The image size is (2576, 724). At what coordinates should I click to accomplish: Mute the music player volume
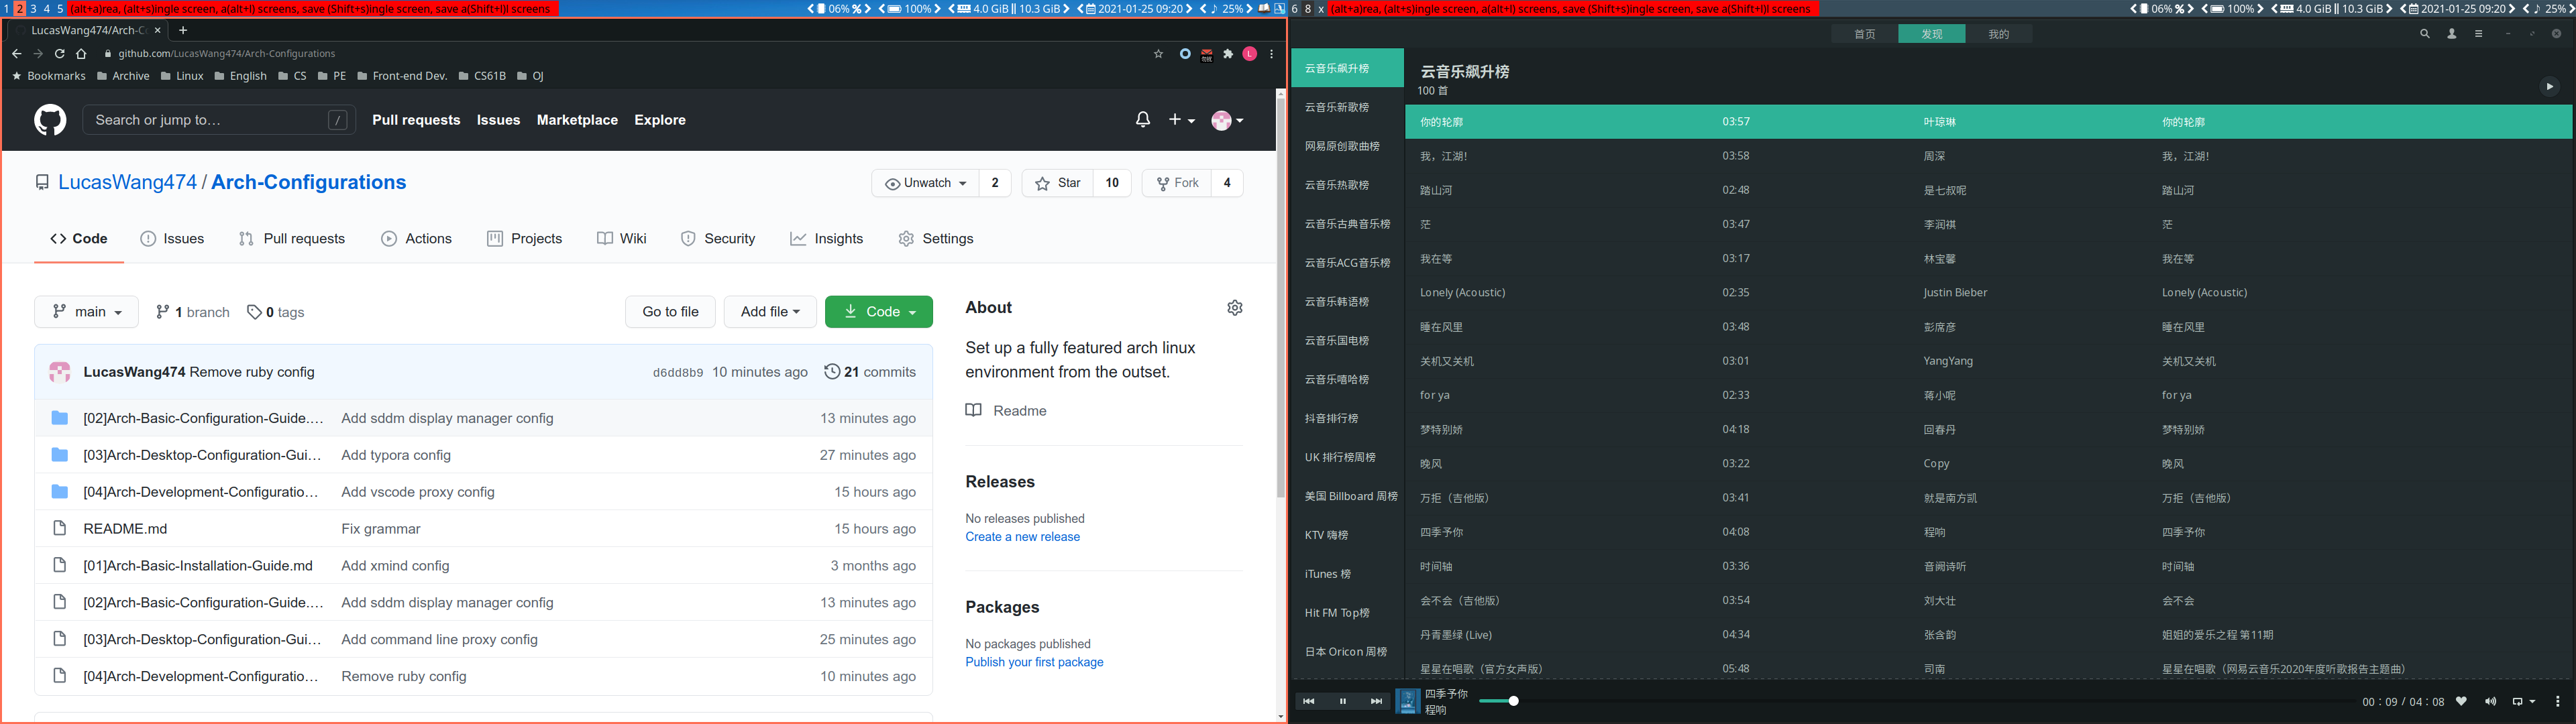(2490, 701)
